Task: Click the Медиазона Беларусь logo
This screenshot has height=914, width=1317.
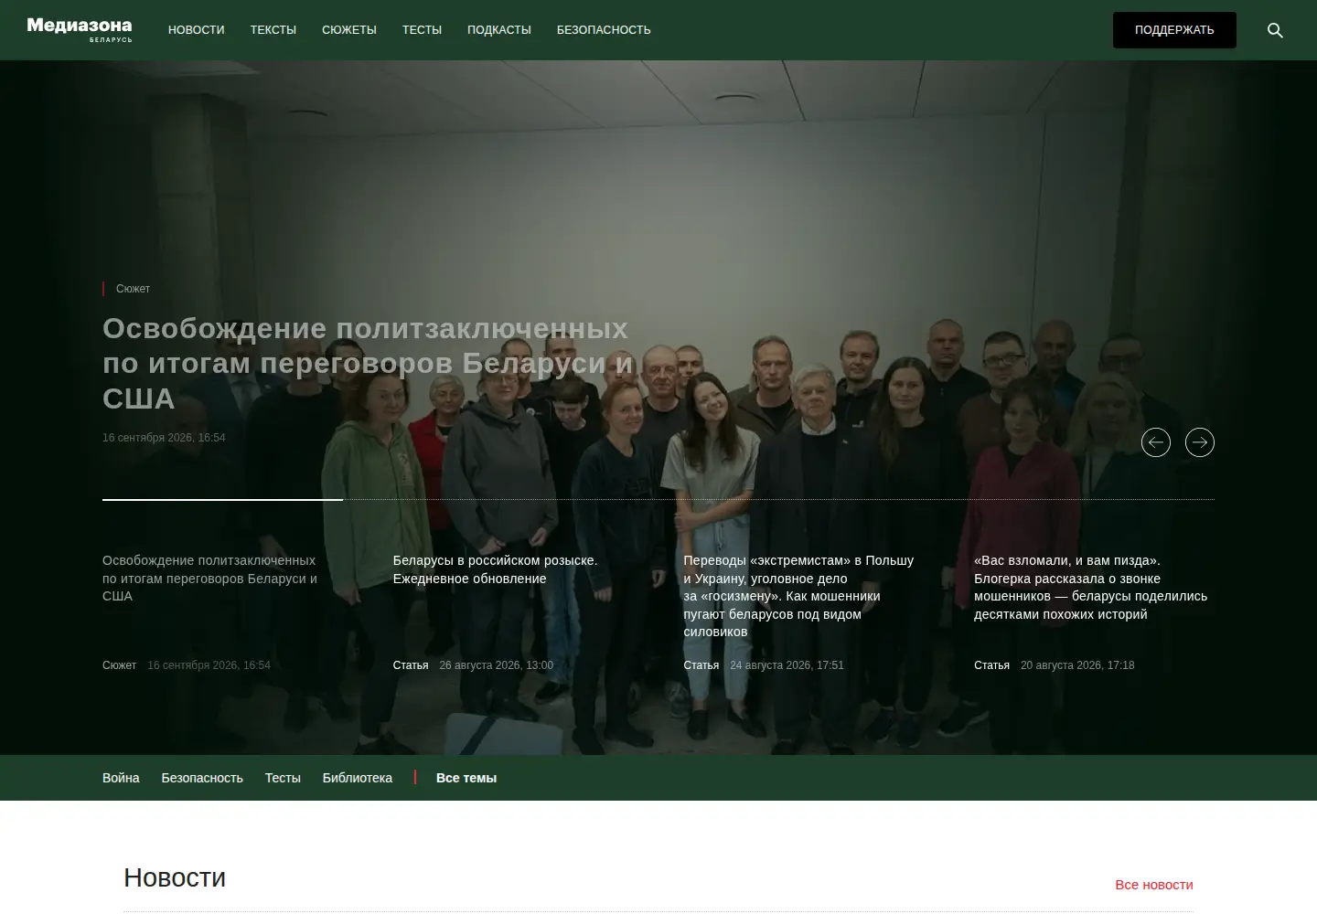Action: click(x=80, y=29)
